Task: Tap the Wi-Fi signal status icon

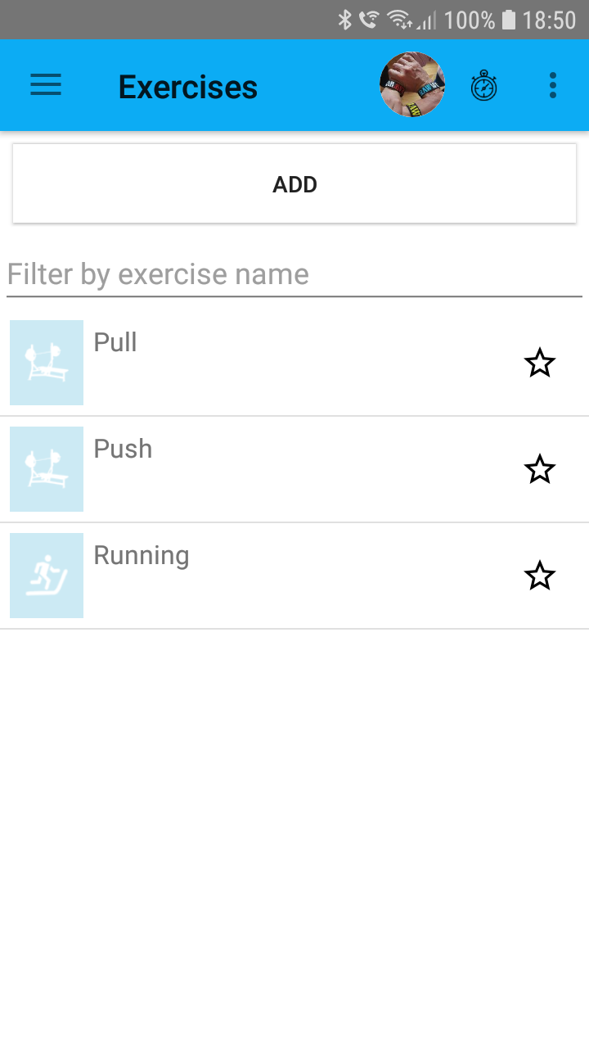Action: click(x=399, y=20)
